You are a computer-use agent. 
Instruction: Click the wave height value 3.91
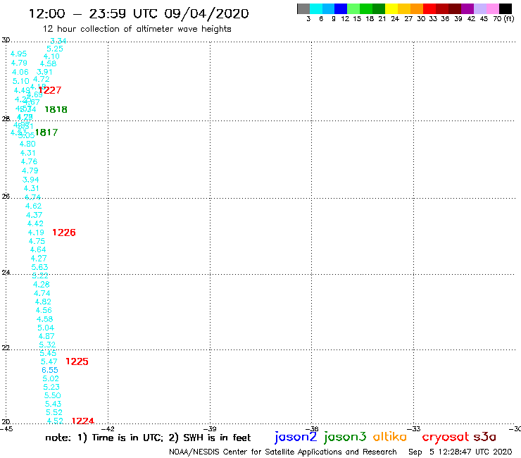(x=44, y=72)
